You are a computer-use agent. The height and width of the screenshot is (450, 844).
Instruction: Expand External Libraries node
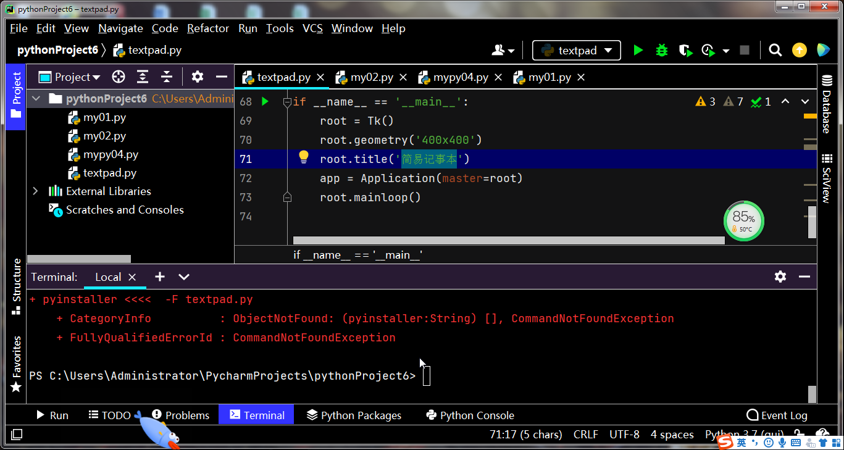point(36,191)
